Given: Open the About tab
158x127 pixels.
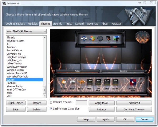Looking at the screenshot, I should coord(105,24).
